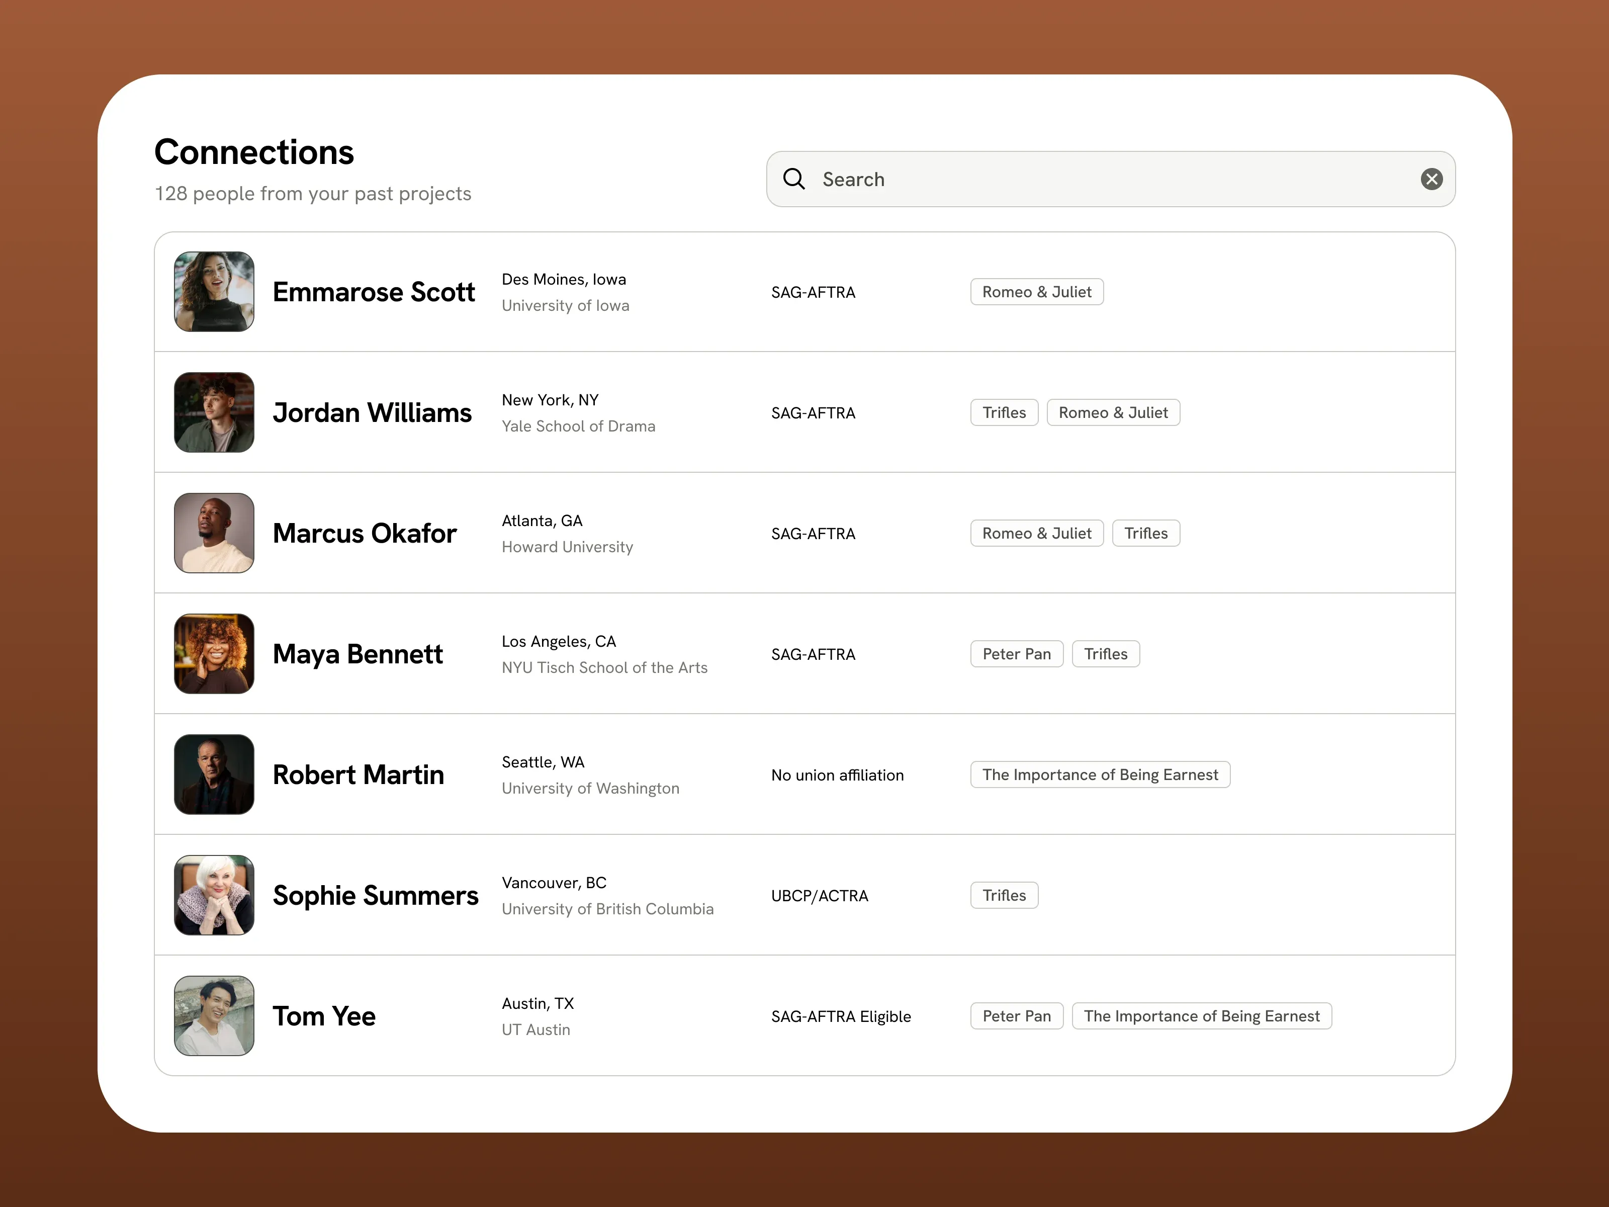Screen dimensions: 1609x1207
Task: Click Peter Pan tag in Maya Bennett's row
Action: click(1016, 654)
